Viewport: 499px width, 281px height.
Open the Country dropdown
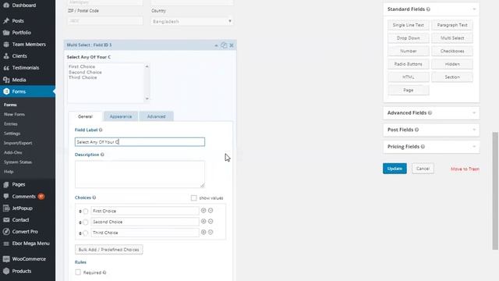192,21
